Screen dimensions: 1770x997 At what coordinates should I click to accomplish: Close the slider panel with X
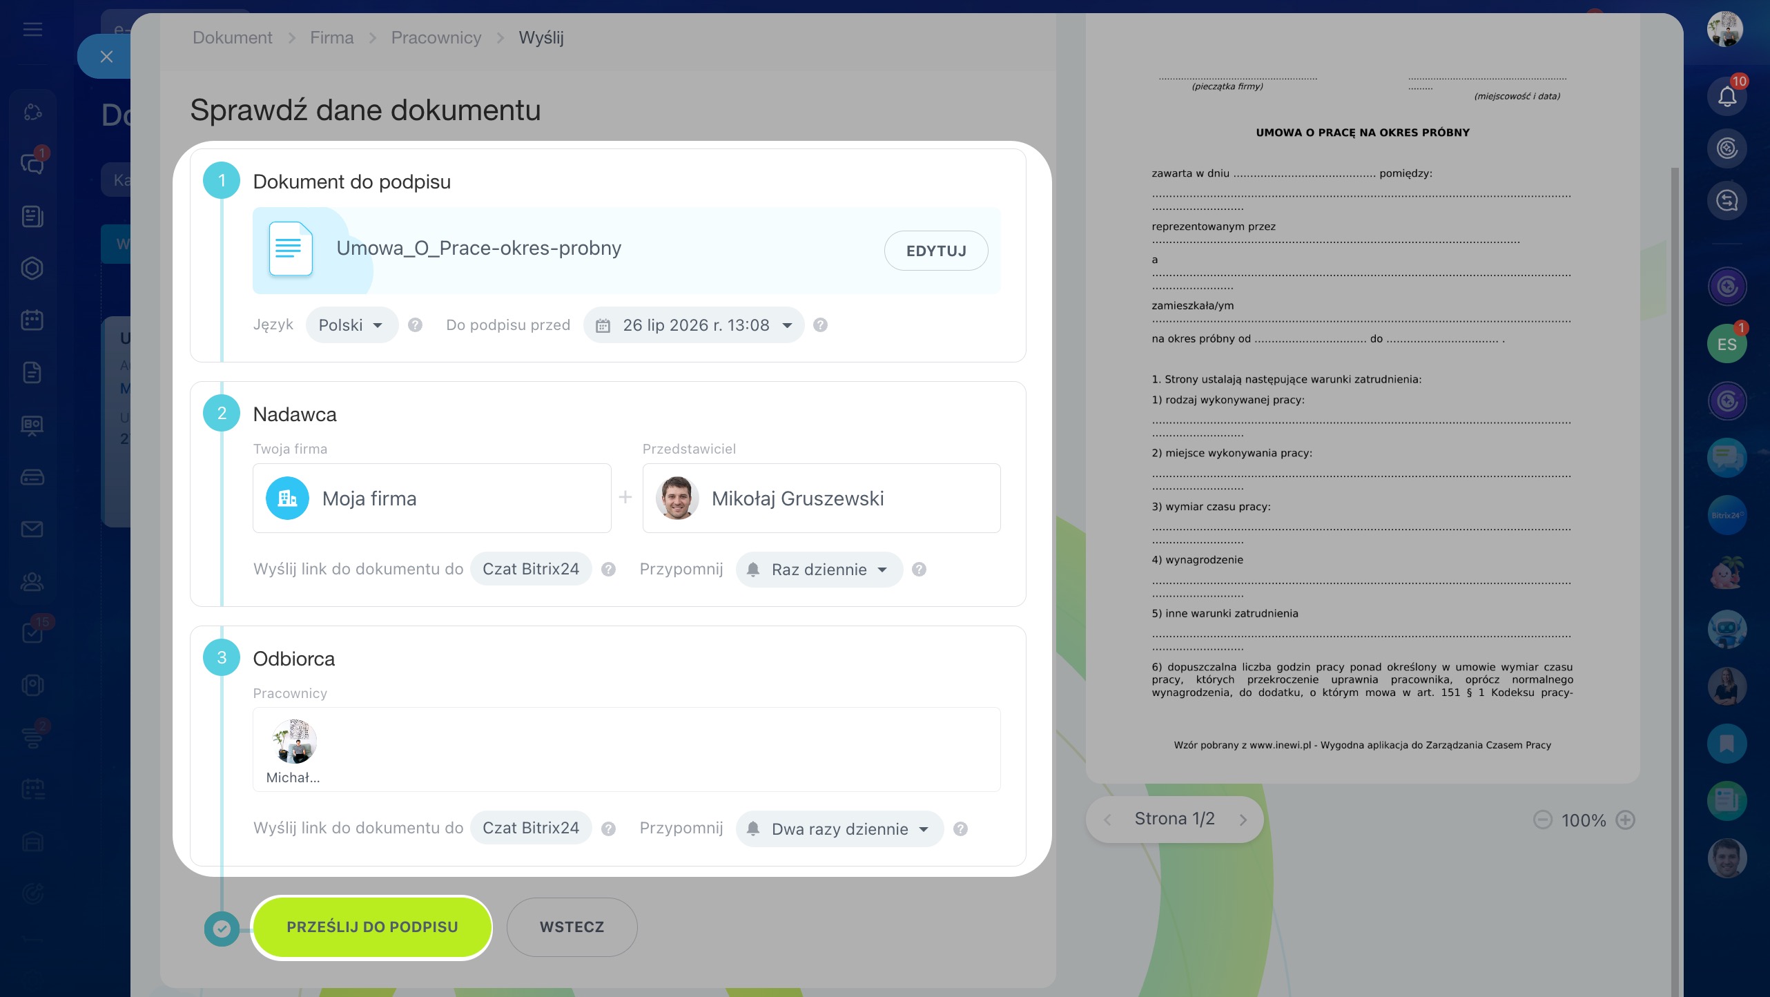pyautogui.click(x=106, y=57)
